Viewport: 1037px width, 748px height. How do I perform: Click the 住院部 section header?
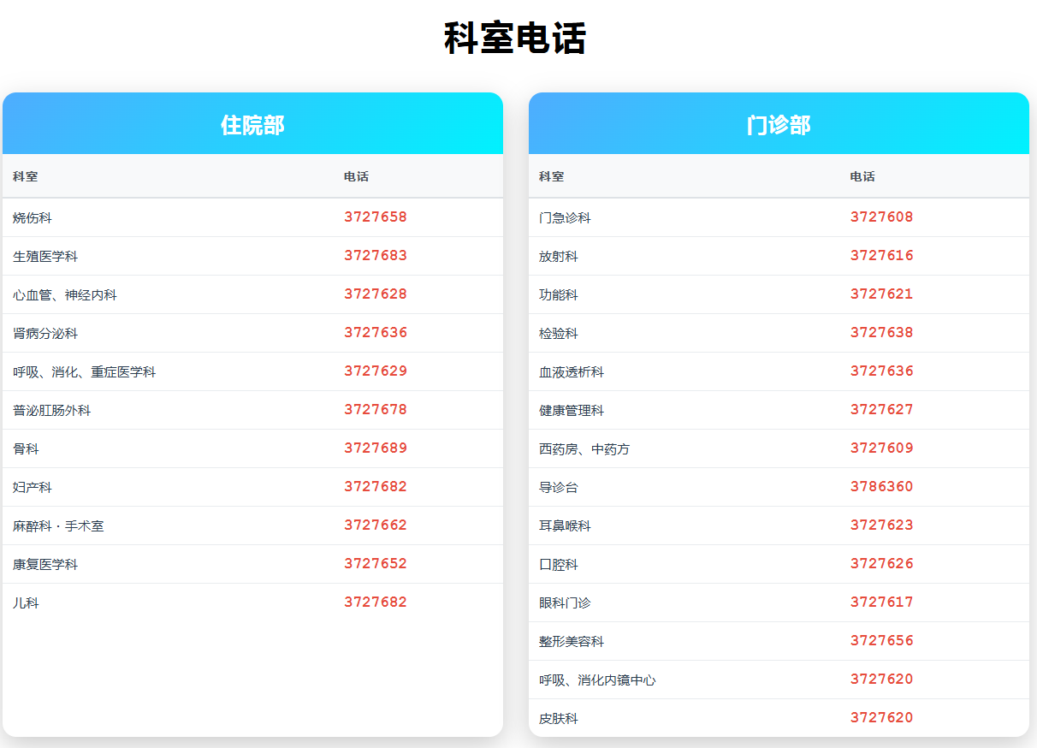[252, 125]
